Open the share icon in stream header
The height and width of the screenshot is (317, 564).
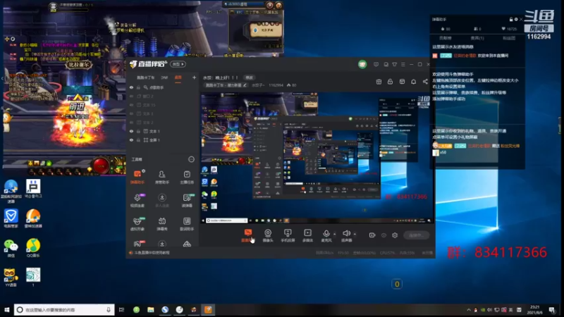click(425, 82)
